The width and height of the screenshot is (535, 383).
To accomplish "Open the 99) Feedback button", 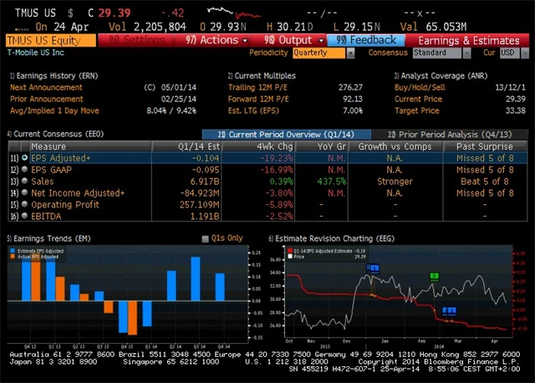I will (366, 40).
